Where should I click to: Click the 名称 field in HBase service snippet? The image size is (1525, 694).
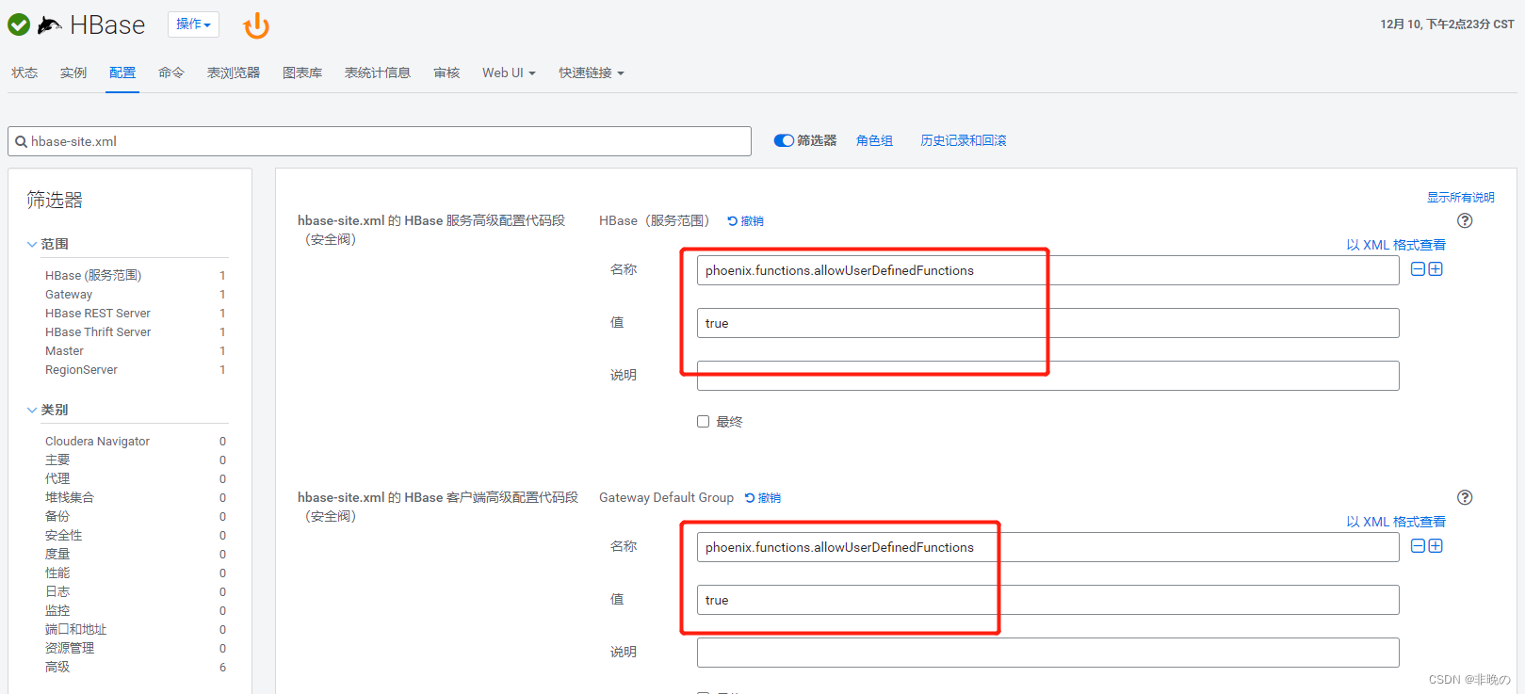[x=1048, y=270]
